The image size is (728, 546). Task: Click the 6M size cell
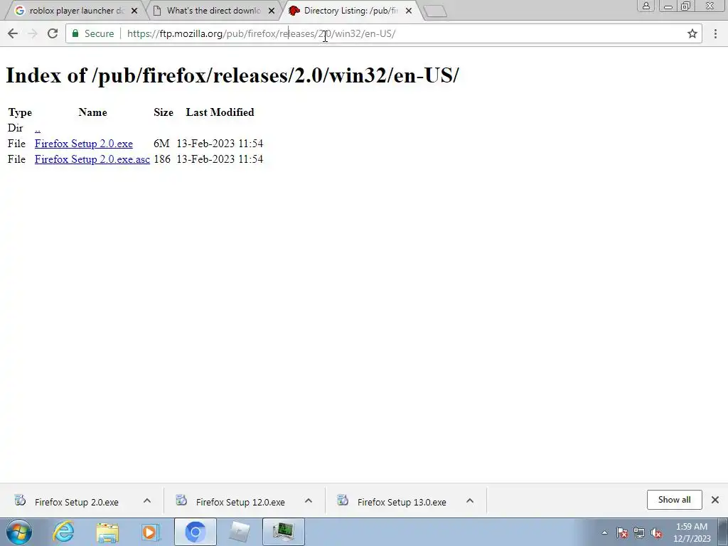(161, 144)
